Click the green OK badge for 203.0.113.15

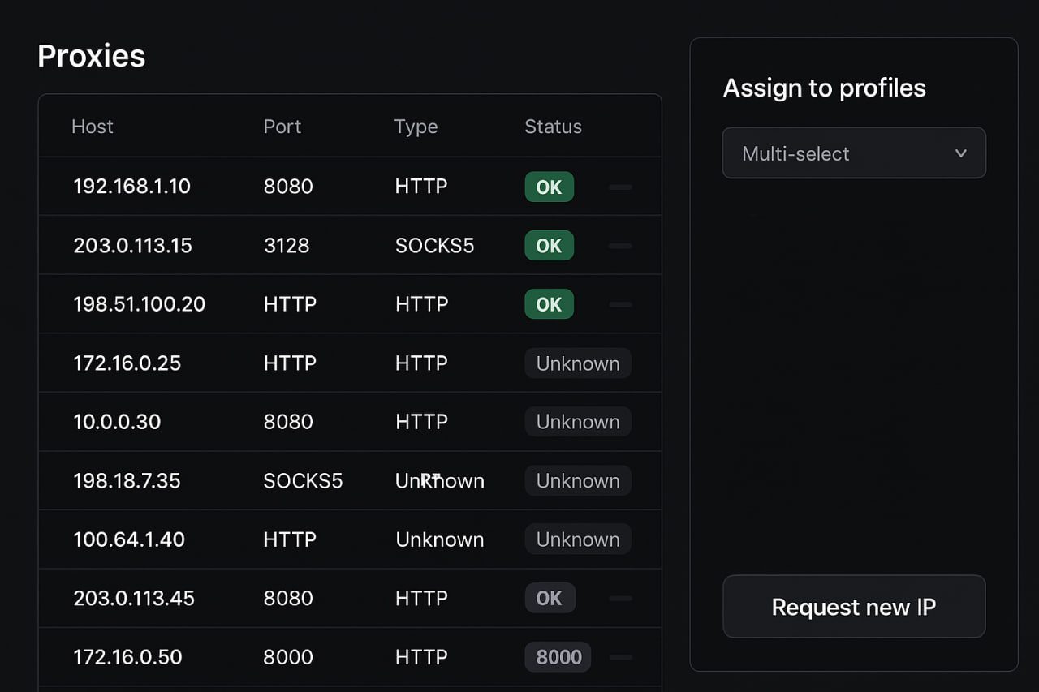click(x=549, y=246)
